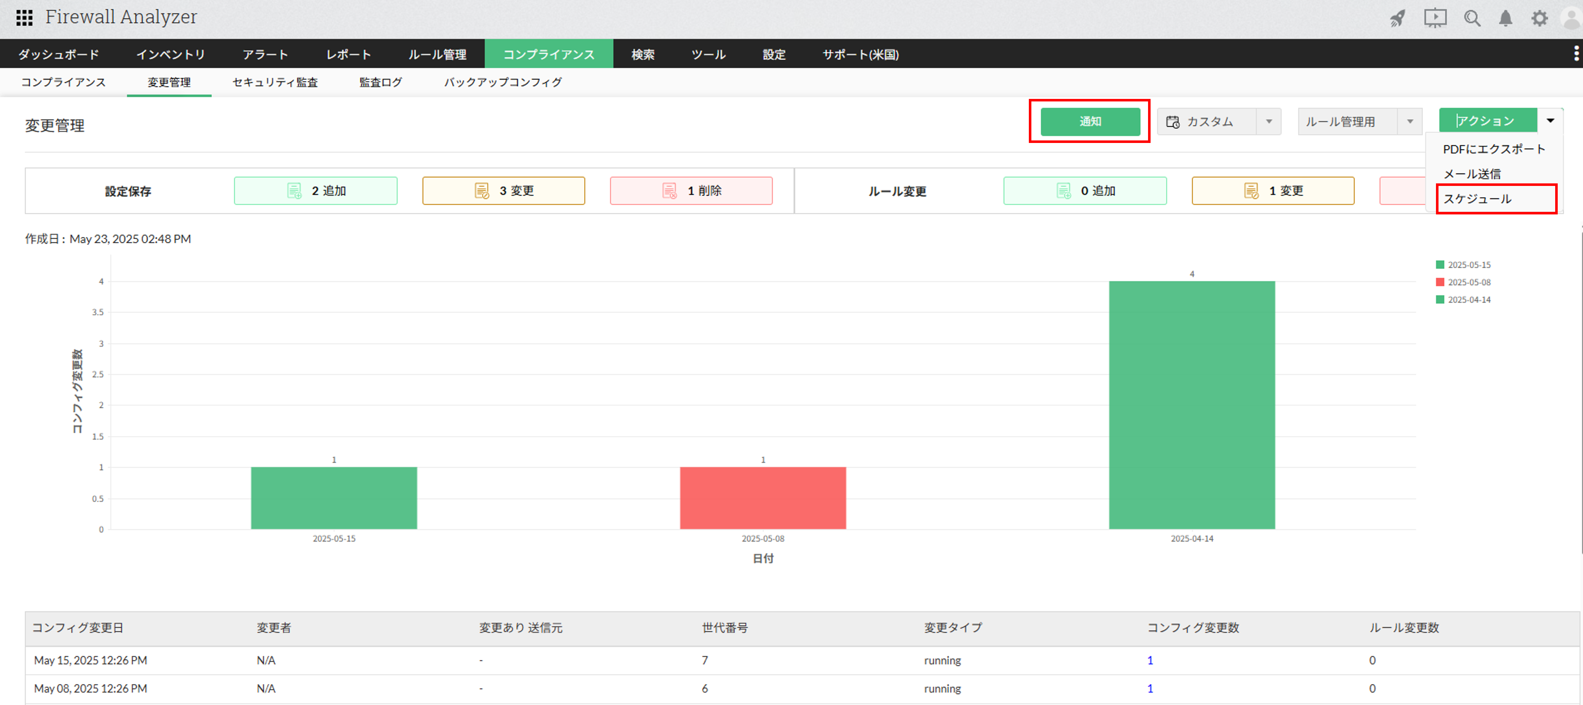Click the red 2025-05-08 chart bar
The height and width of the screenshot is (705, 1583).
[x=763, y=497]
